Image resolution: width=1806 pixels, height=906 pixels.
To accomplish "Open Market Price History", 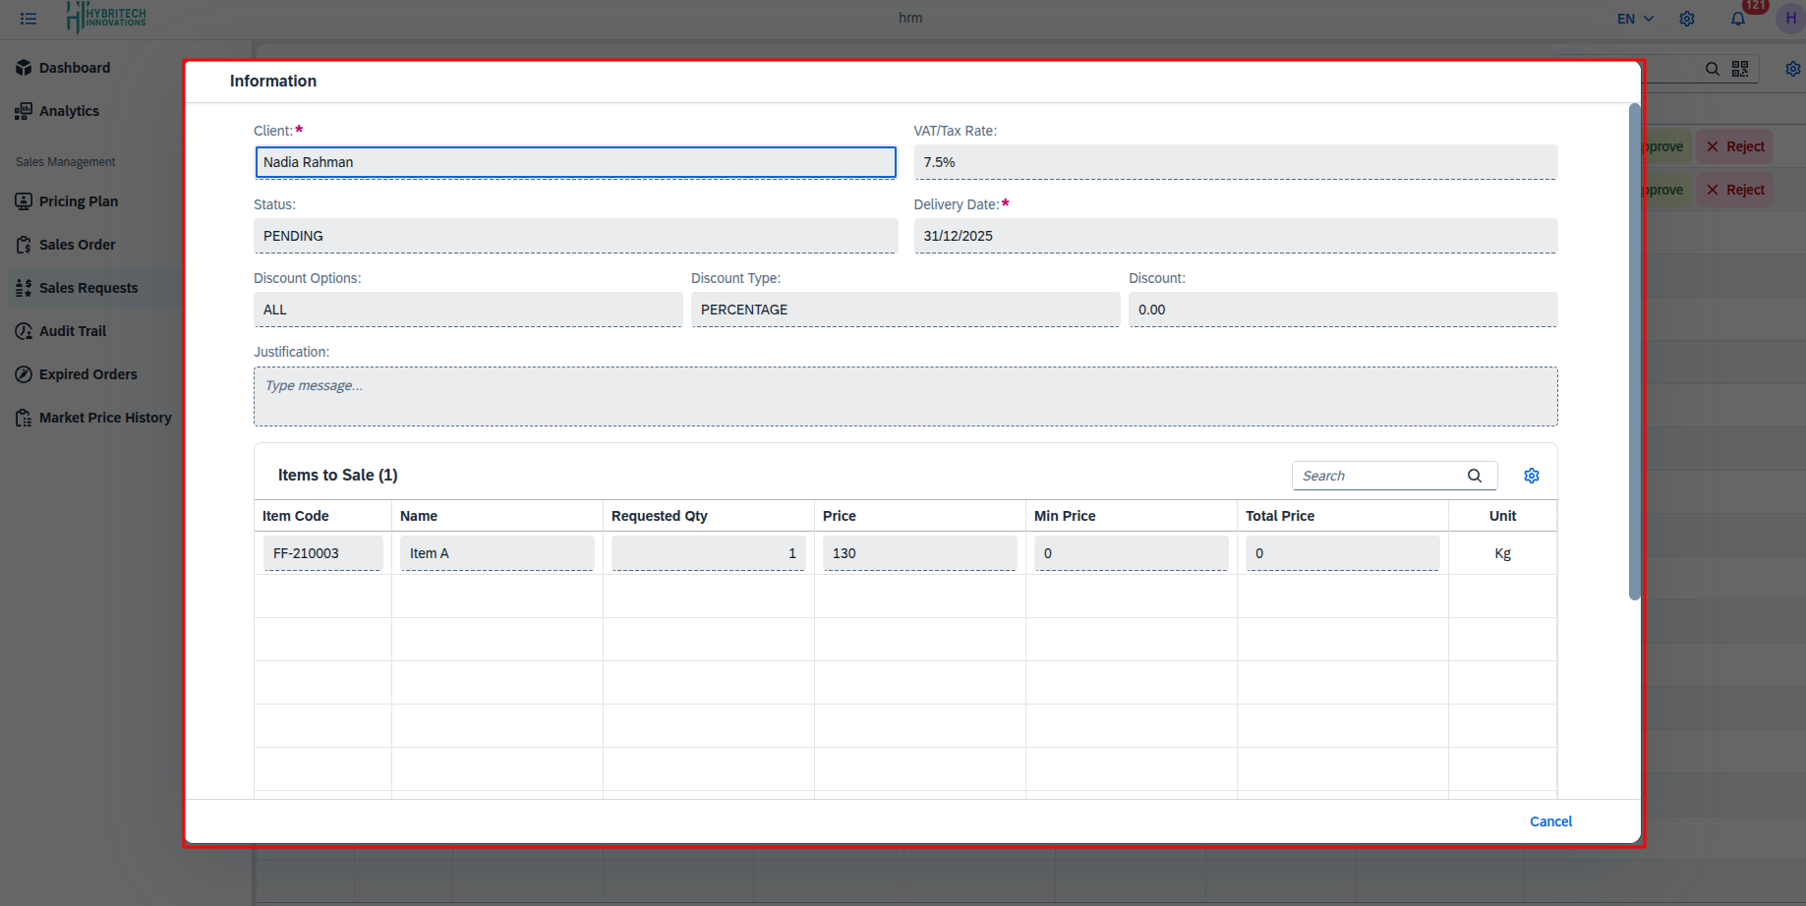I will point(105,417).
